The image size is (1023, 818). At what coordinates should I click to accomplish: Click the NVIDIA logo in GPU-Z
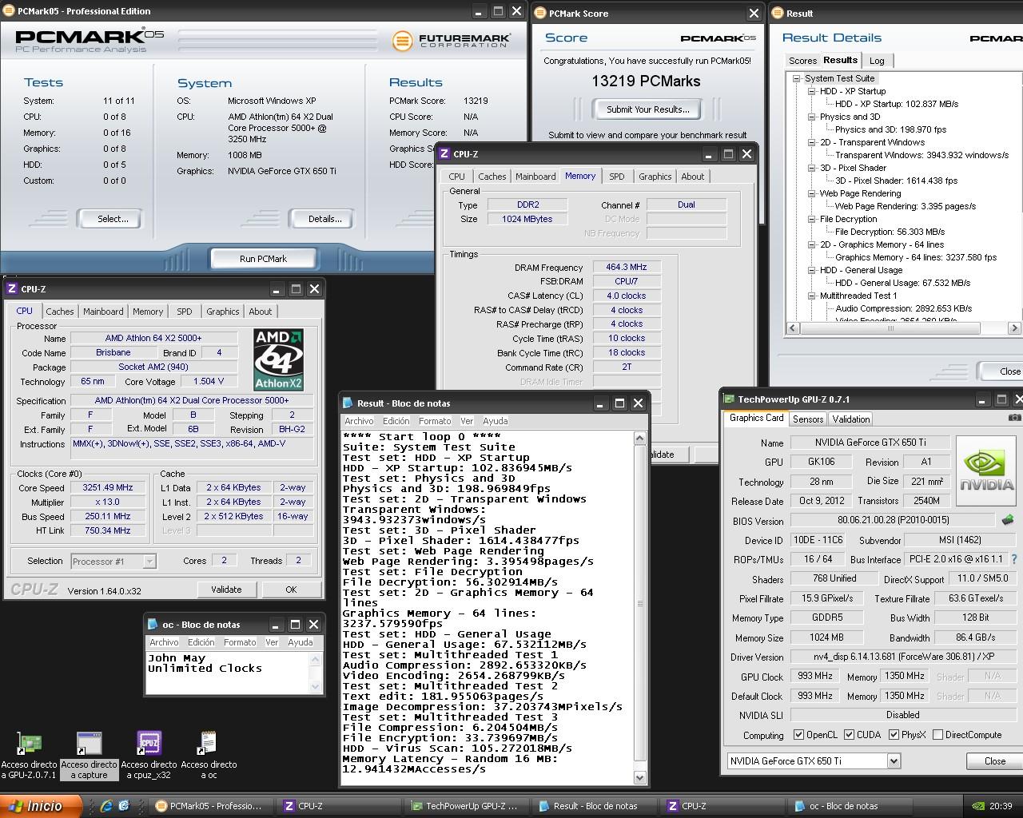tap(988, 471)
